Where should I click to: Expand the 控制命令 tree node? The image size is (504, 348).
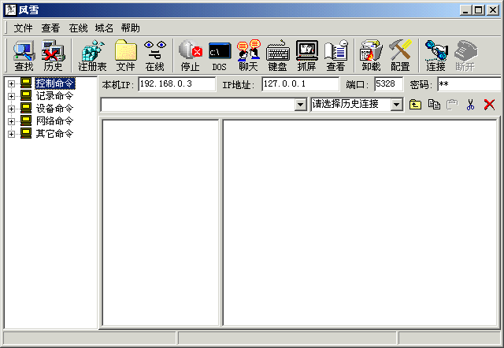[x=12, y=83]
